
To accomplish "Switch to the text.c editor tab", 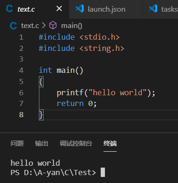I will (34, 9).
